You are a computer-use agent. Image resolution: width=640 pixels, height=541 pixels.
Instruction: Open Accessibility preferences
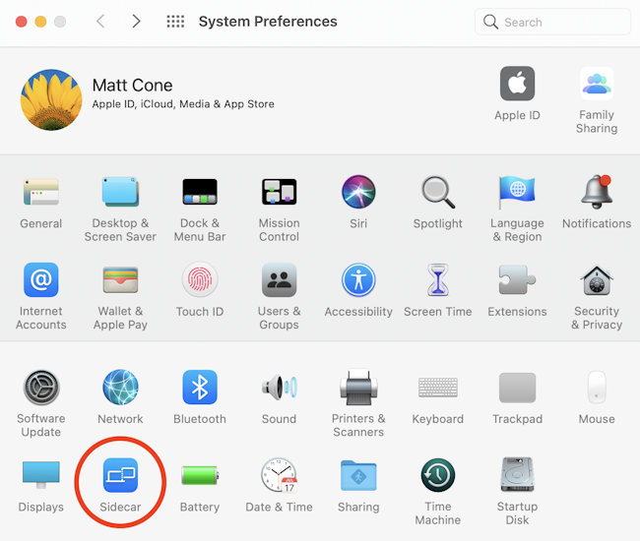click(358, 279)
